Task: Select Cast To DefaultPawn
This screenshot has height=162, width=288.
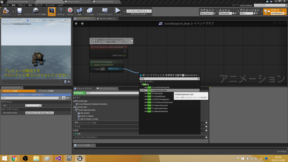Action: 156,96
